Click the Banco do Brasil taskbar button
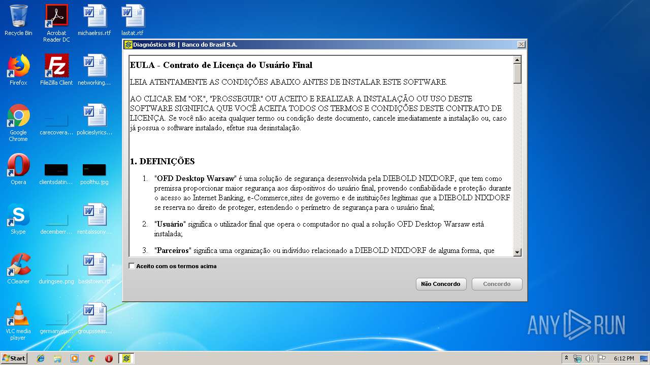Screen dimensions: 650x365 (x=126, y=358)
